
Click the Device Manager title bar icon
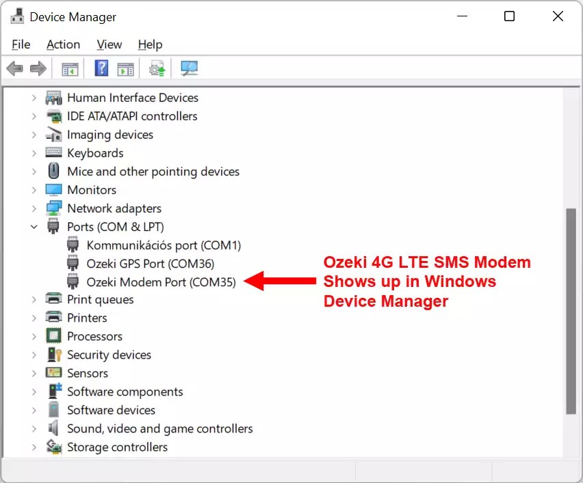click(16, 16)
